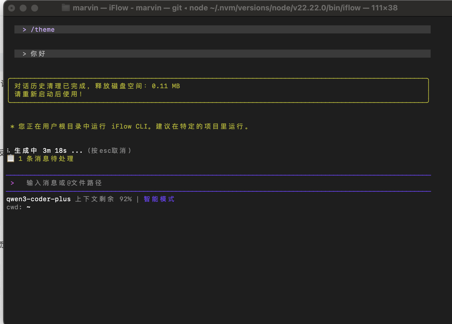Click the prompt arrow before 你好
Screen dimensions: 452x324
25,54
